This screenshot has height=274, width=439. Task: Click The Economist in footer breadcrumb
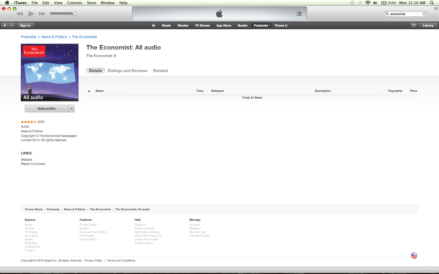pyautogui.click(x=100, y=209)
